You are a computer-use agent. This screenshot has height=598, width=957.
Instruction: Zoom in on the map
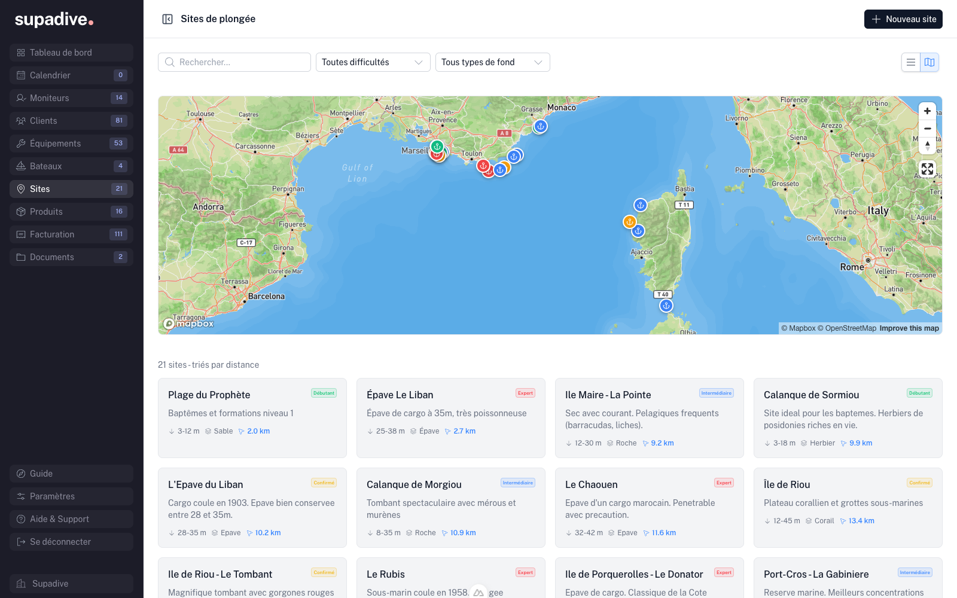click(x=927, y=111)
